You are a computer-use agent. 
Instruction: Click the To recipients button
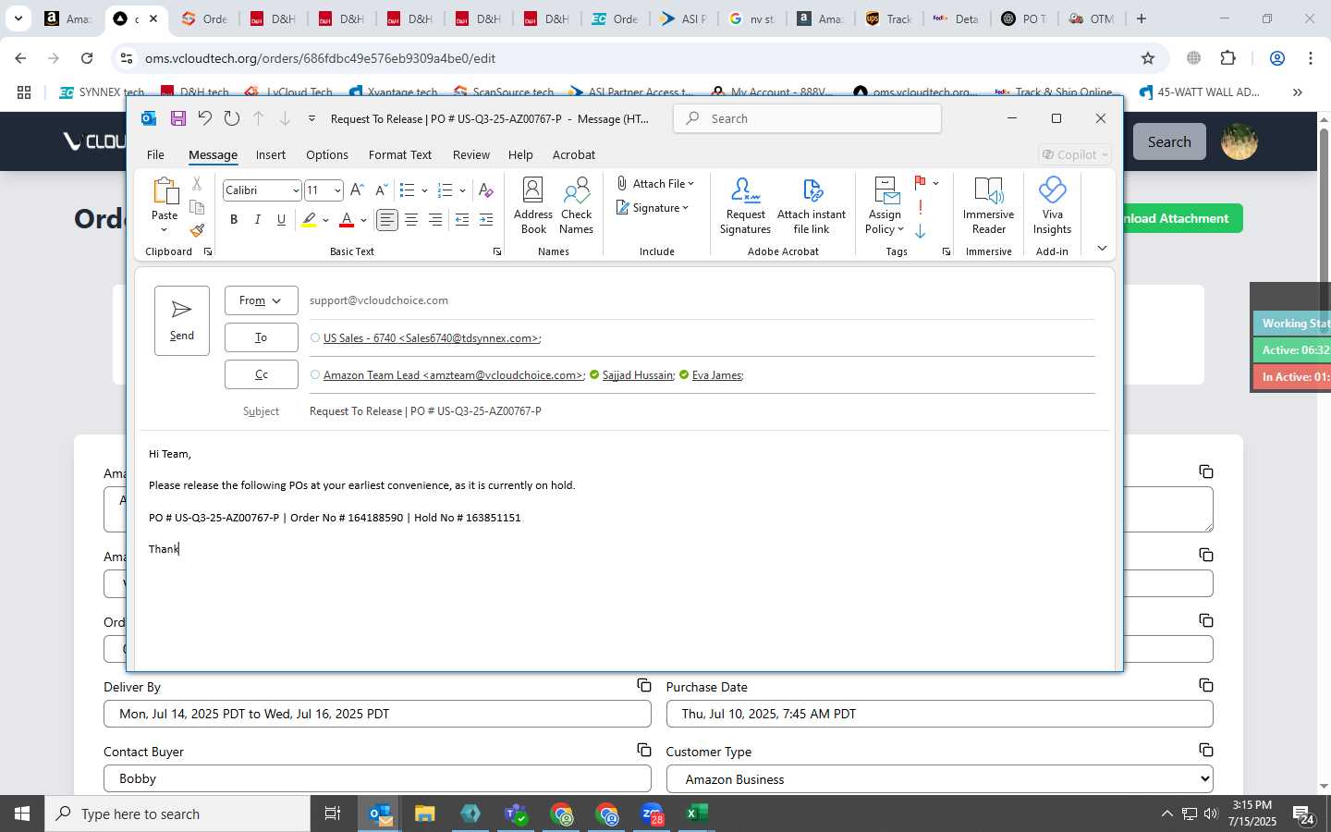click(261, 337)
